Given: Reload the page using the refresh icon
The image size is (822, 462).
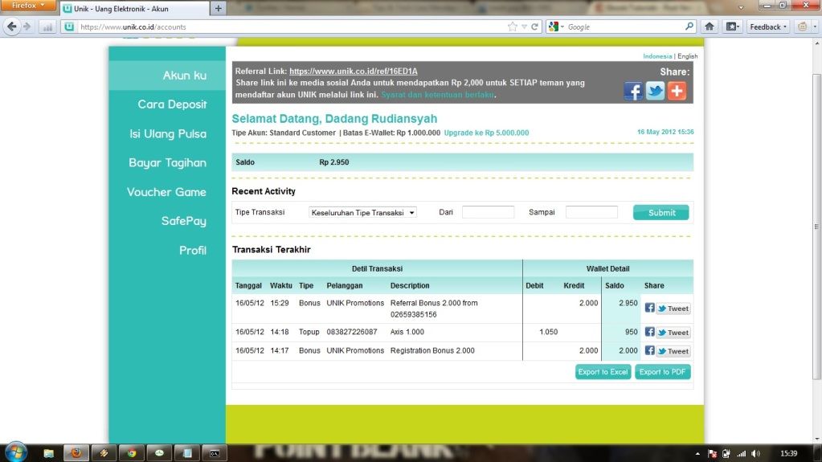Looking at the screenshot, I should (x=535, y=27).
